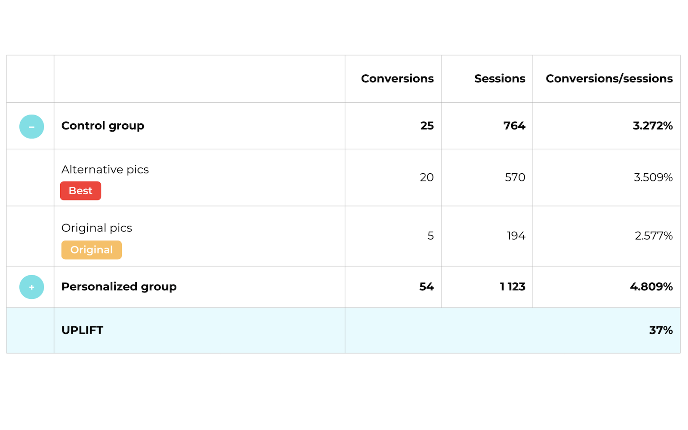Click the Personalized group row label

click(119, 287)
